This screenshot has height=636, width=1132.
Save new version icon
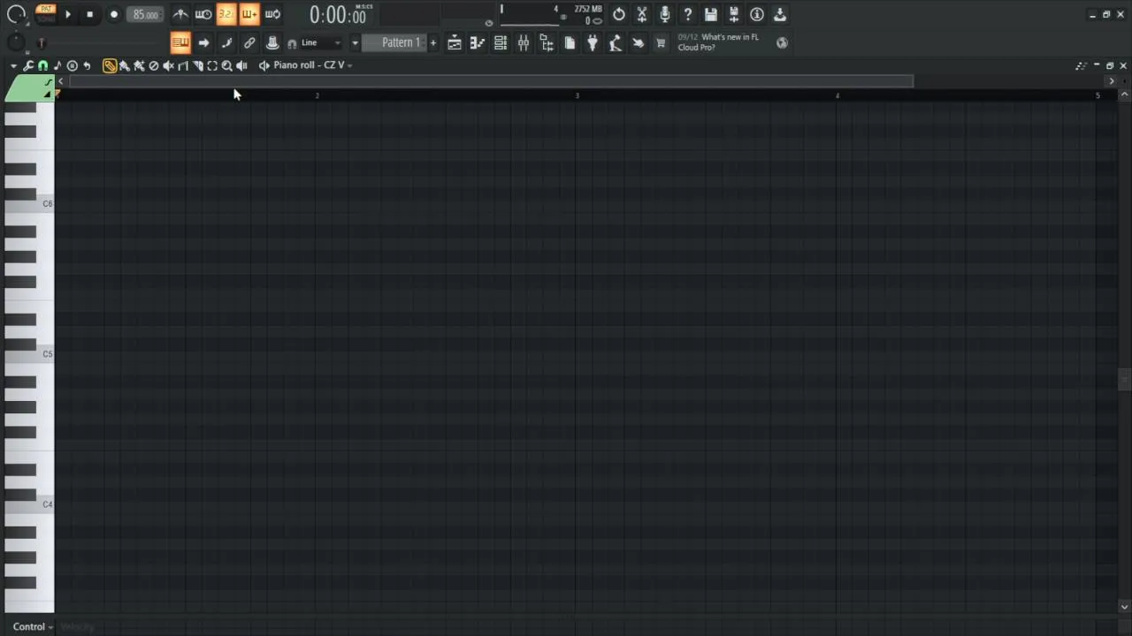pyautogui.click(x=734, y=14)
